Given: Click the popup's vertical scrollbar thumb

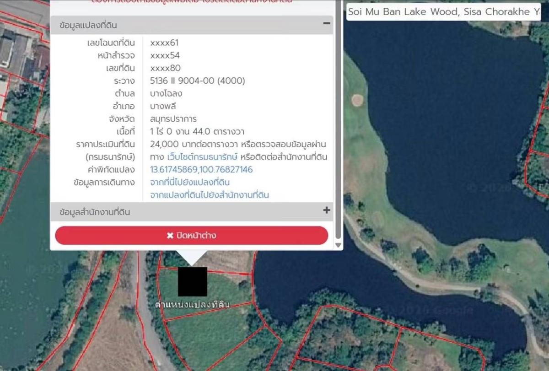Looking at the screenshot, I should (x=339, y=124).
